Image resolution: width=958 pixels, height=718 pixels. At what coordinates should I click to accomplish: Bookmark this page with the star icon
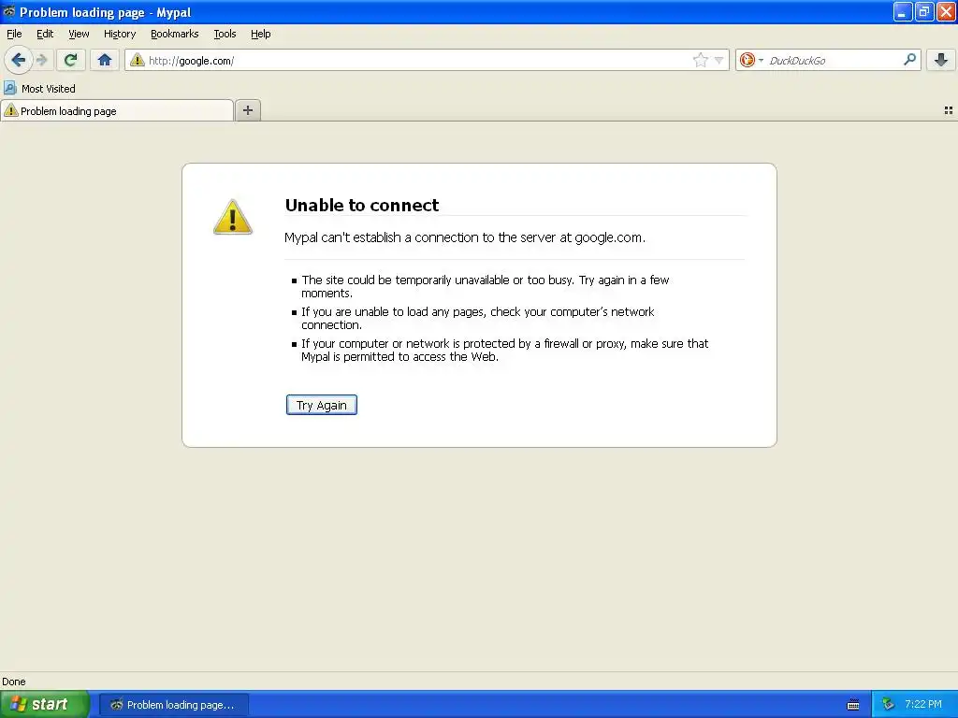click(x=700, y=60)
